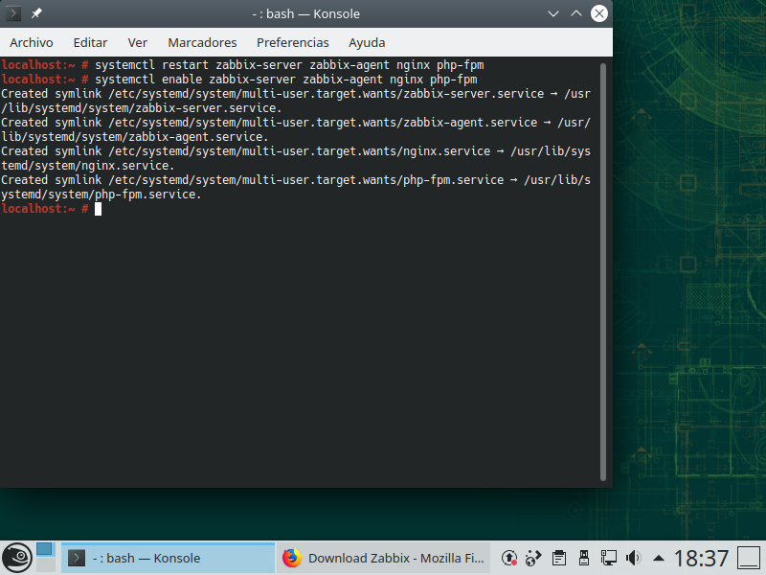Open the audio volume tray icon
Image resolution: width=766 pixels, height=575 pixels.
(633, 558)
